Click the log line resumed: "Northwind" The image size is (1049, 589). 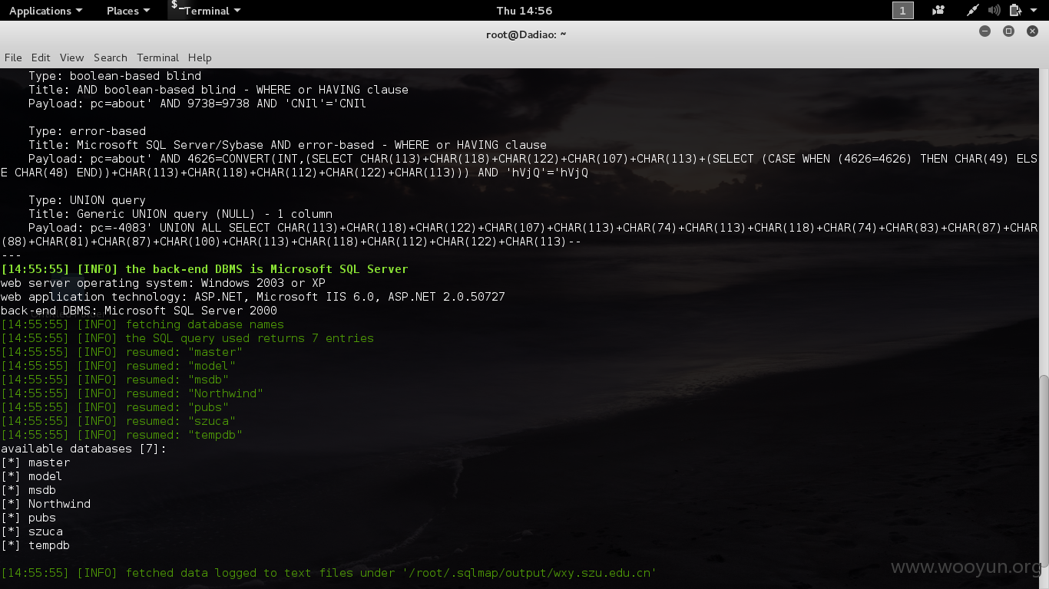click(132, 393)
